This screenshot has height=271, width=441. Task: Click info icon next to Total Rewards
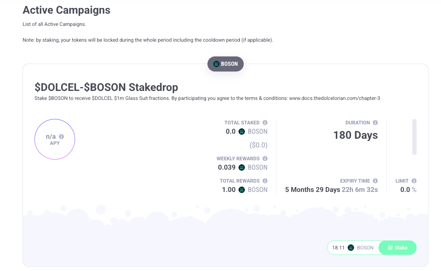point(265,181)
